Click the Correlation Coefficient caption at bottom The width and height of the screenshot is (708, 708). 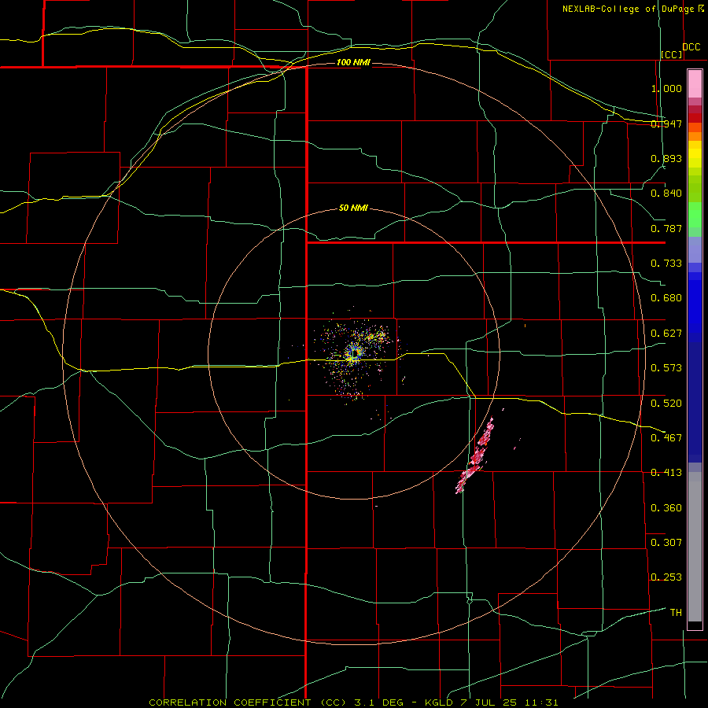click(x=353, y=702)
